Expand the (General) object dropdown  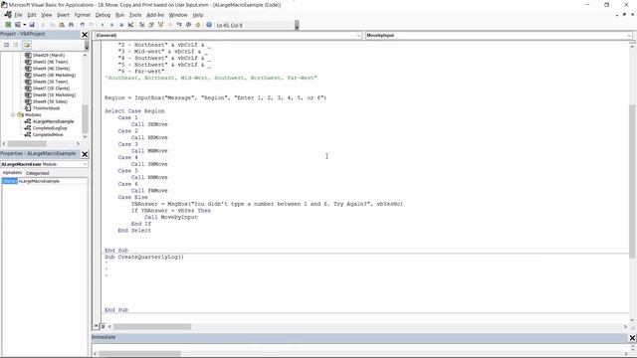(358, 36)
